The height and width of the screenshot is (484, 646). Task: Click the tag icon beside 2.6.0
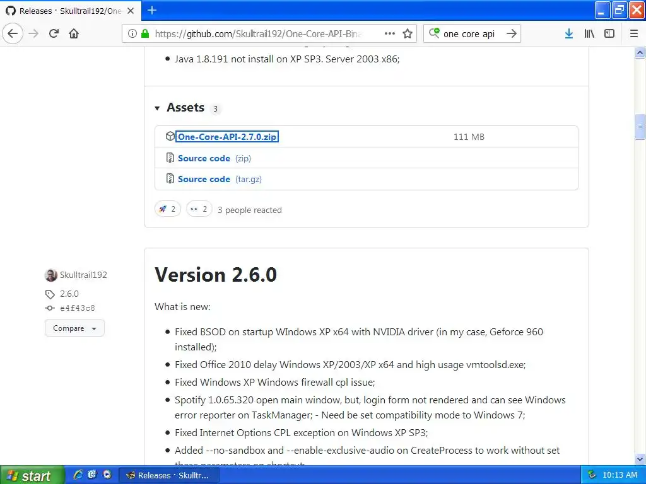coord(50,294)
